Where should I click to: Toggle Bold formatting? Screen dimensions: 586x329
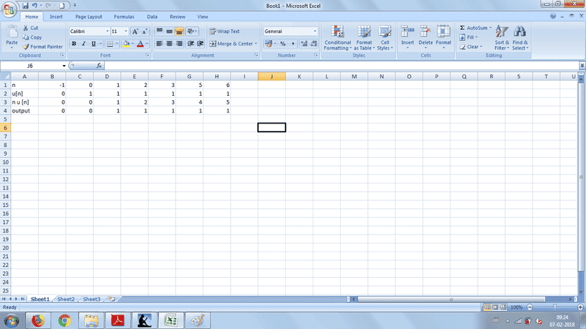coord(73,44)
